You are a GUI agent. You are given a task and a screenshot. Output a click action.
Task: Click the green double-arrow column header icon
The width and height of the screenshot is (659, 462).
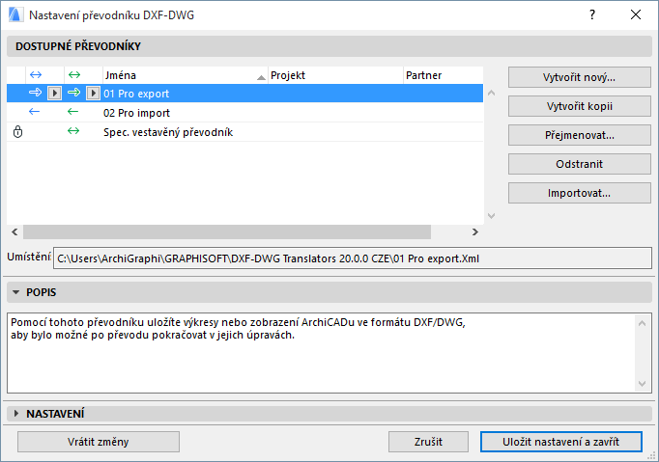click(73, 74)
